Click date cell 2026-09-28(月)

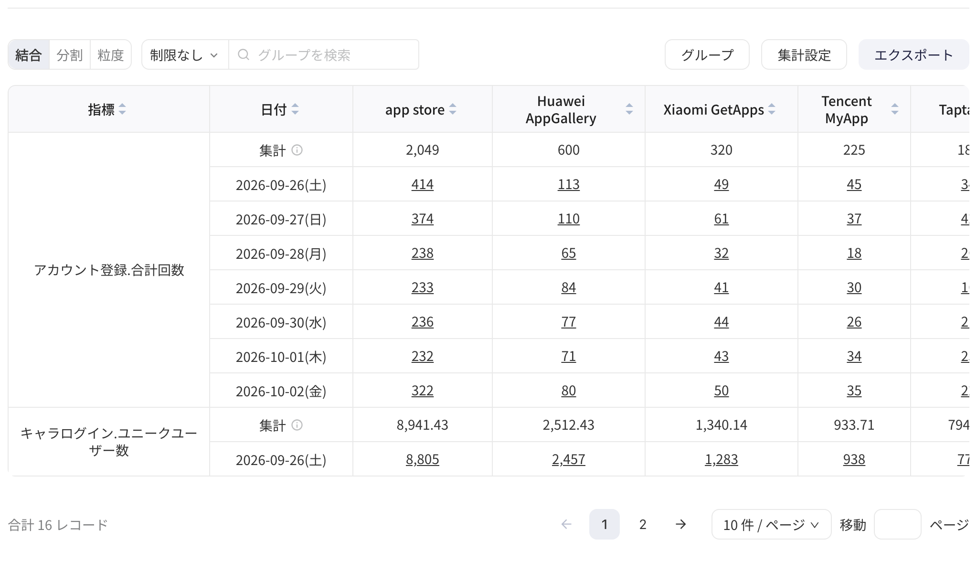pyautogui.click(x=281, y=253)
